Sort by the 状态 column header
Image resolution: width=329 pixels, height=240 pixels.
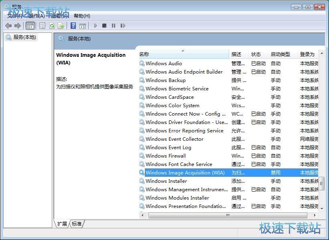point(258,54)
